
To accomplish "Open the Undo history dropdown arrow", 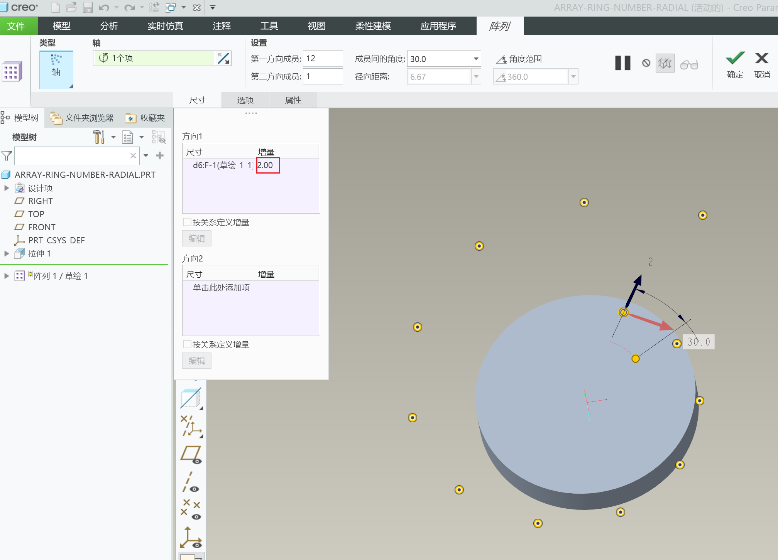I will coord(117,7).
